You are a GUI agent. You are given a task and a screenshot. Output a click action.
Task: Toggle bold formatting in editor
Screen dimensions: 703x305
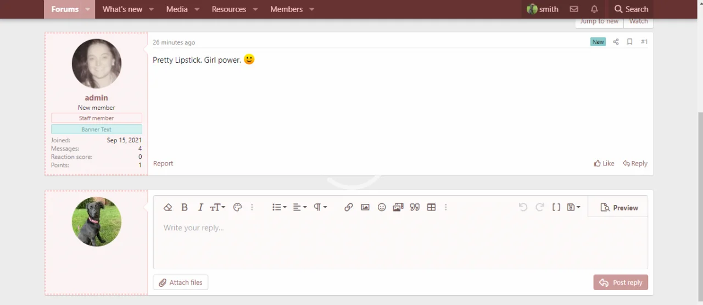click(x=185, y=207)
